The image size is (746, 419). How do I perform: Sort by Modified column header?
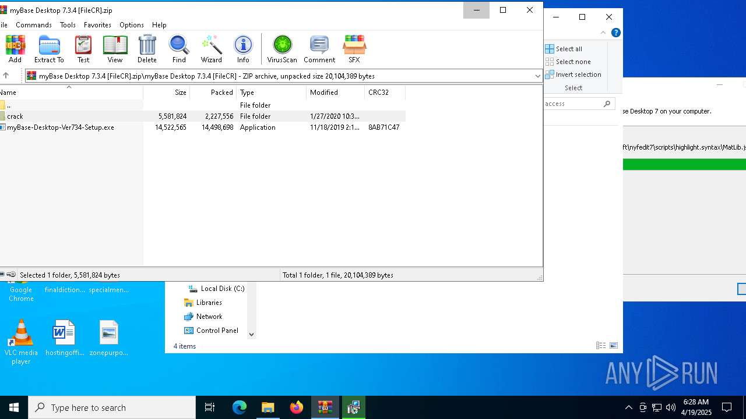pyautogui.click(x=335, y=92)
